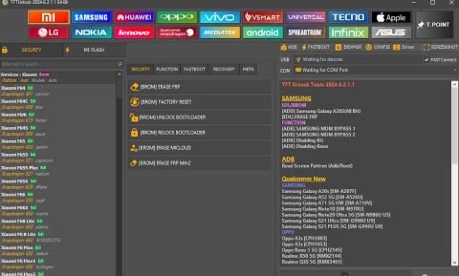Switch to the MI FLASH tab

tap(94, 50)
